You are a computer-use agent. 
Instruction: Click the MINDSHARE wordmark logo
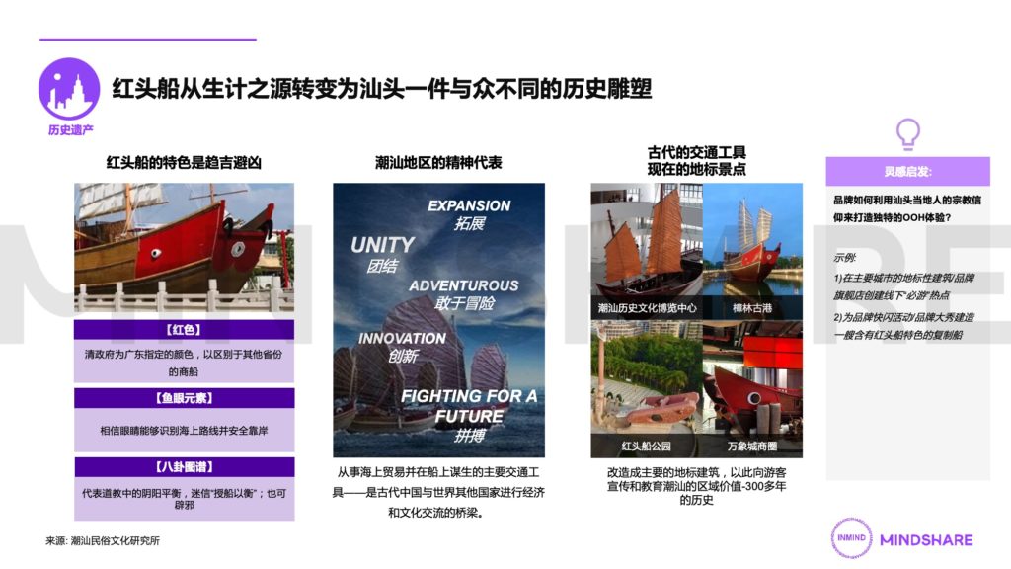926,540
